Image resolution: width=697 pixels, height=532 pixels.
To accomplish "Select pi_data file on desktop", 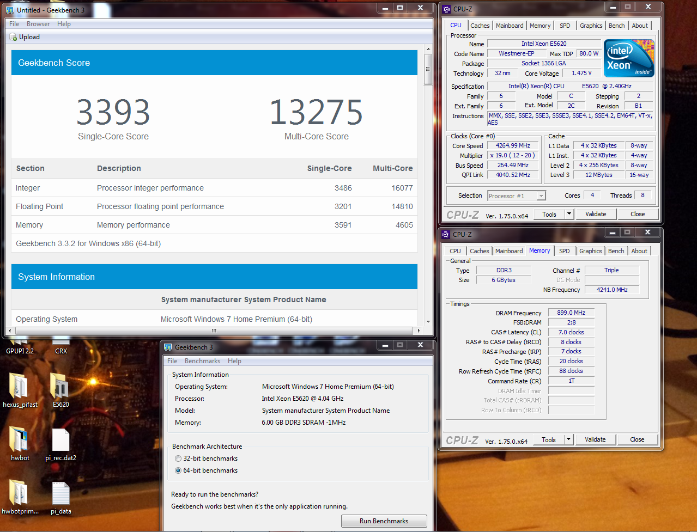I will point(60,493).
